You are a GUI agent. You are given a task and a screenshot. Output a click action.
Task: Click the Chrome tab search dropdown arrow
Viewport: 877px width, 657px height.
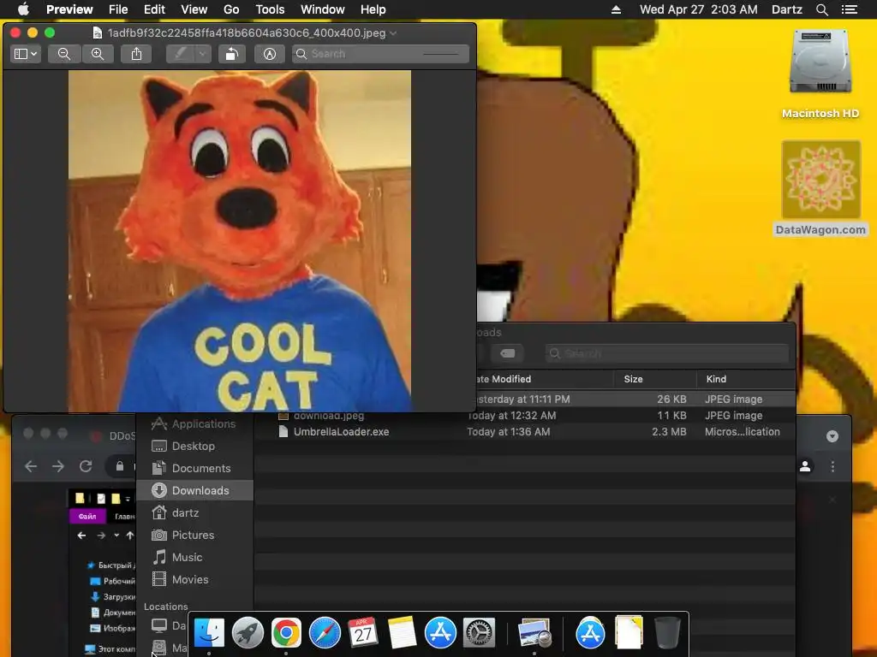832,436
